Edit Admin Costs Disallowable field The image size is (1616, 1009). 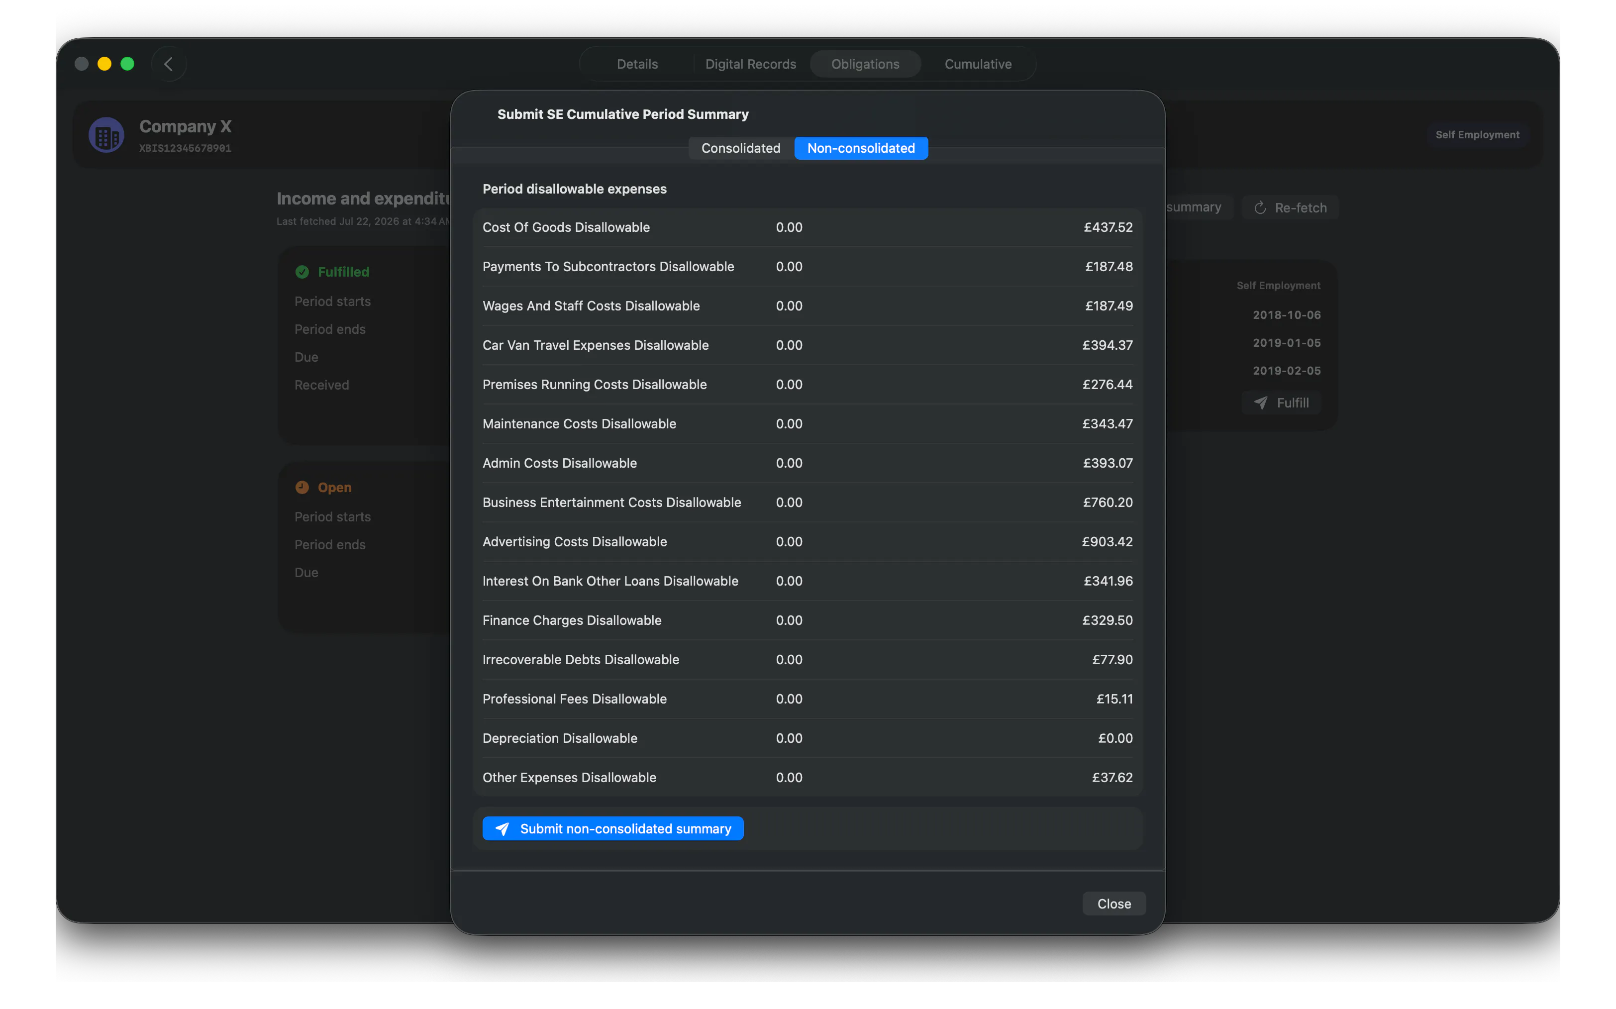pos(789,463)
